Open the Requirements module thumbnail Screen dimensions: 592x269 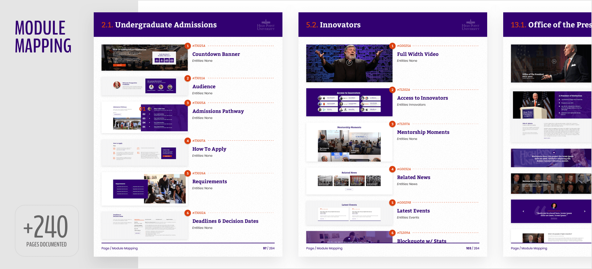(x=145, y=189)
